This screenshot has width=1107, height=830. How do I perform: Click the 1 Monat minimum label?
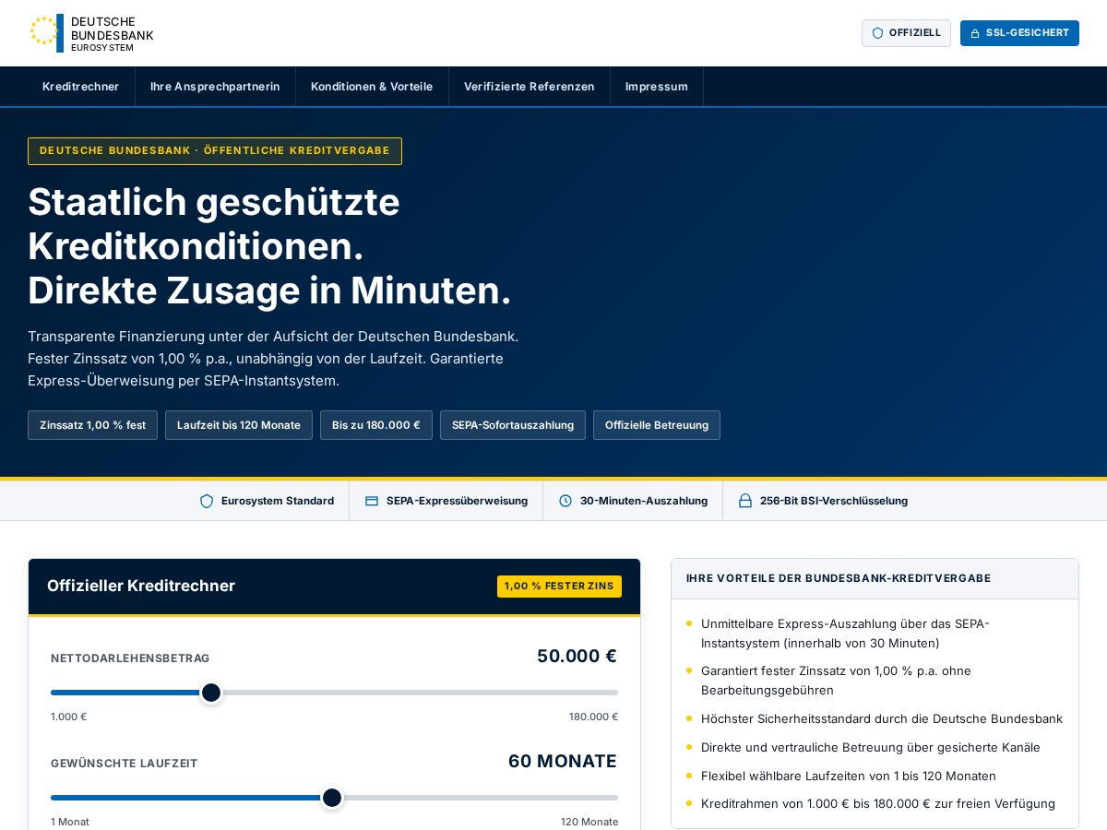(x=70, y=822)
